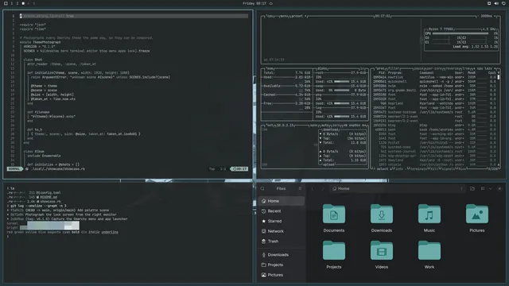Click the rightmost top bar tray icon
Image resolution: width=509 pixels, height=286 pixels.
coord(503,3)
